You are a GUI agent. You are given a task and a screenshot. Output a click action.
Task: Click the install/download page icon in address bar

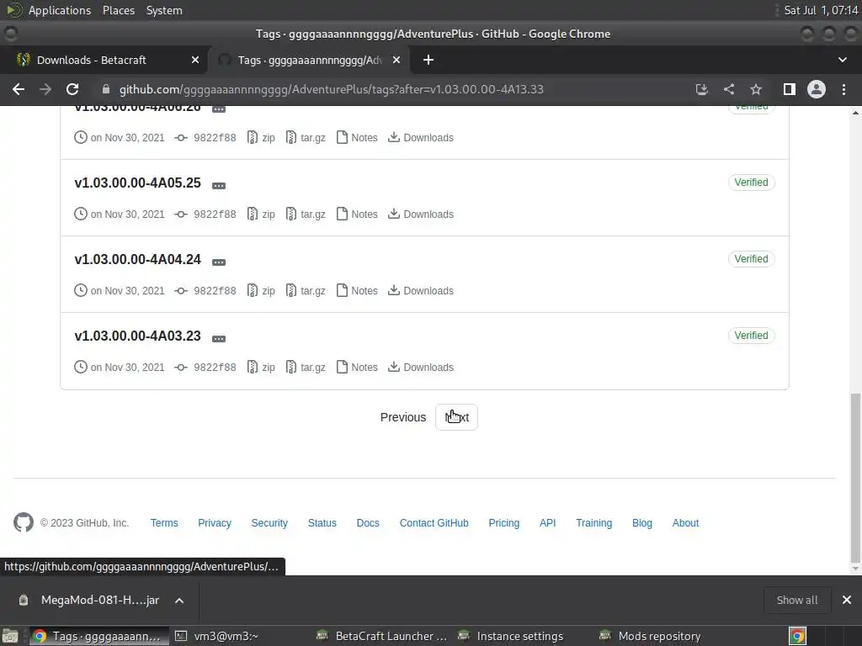click(701, 89)
